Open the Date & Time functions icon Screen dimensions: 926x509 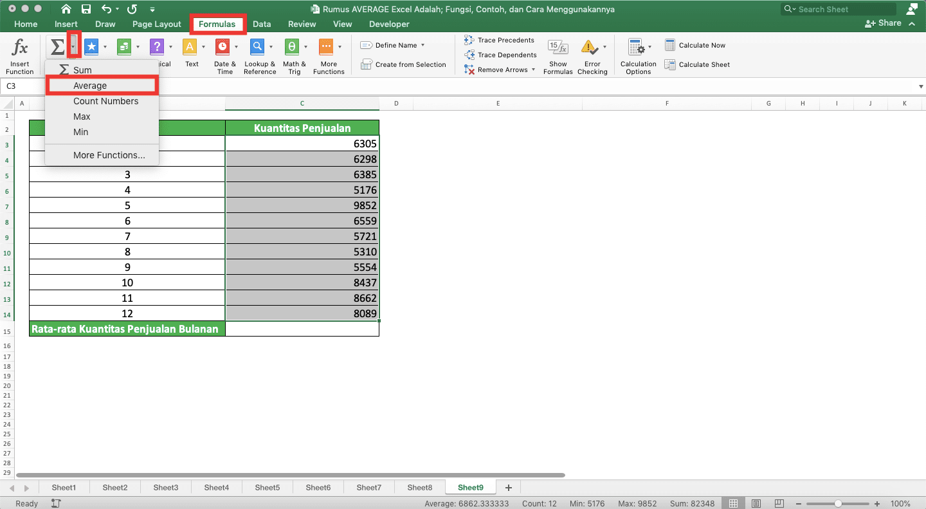pos(222,46)
